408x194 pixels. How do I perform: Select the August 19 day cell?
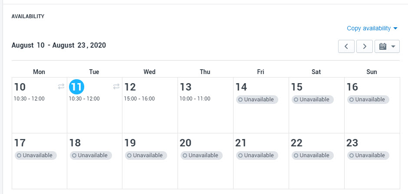pos(150,161)
